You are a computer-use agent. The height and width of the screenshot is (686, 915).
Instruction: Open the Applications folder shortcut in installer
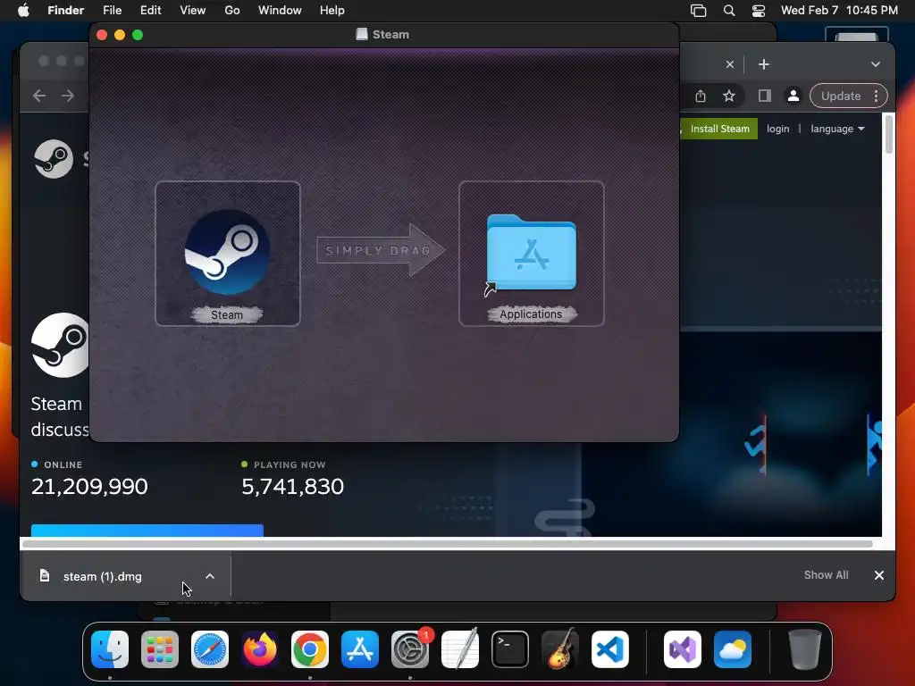(531, 254)
